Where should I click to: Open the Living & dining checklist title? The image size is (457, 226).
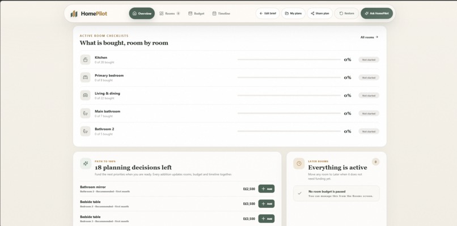[107, 93]
